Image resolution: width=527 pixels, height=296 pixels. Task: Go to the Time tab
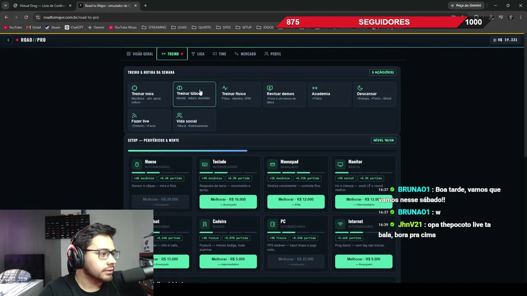(x=219, y=54)
